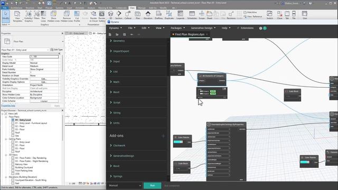
Task: Click Render in Cloud icon
Action: pyautogui.click(x=93, y=16)
